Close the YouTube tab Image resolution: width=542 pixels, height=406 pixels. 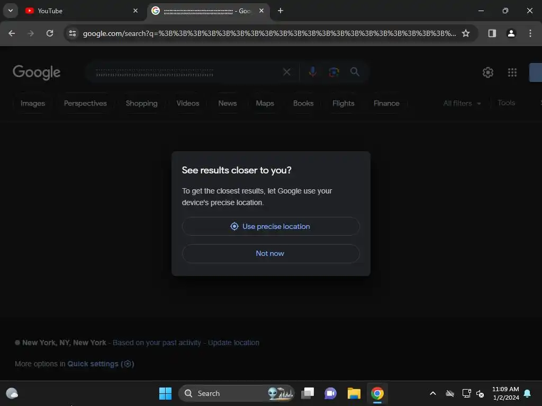point(135,11)
